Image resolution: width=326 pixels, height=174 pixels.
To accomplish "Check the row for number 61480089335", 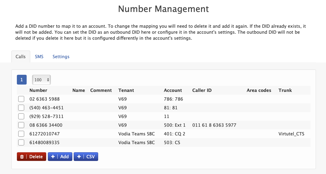I will tap(21, 142).
